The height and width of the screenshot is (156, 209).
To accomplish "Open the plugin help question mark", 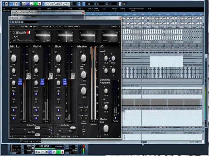I will (x=119, y=26).
